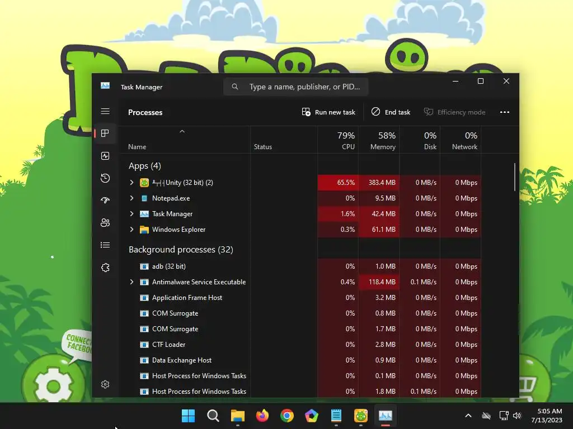The image size is (573, 429).
Task: Open the game settings gear button
Action: [x=54, y=385]
